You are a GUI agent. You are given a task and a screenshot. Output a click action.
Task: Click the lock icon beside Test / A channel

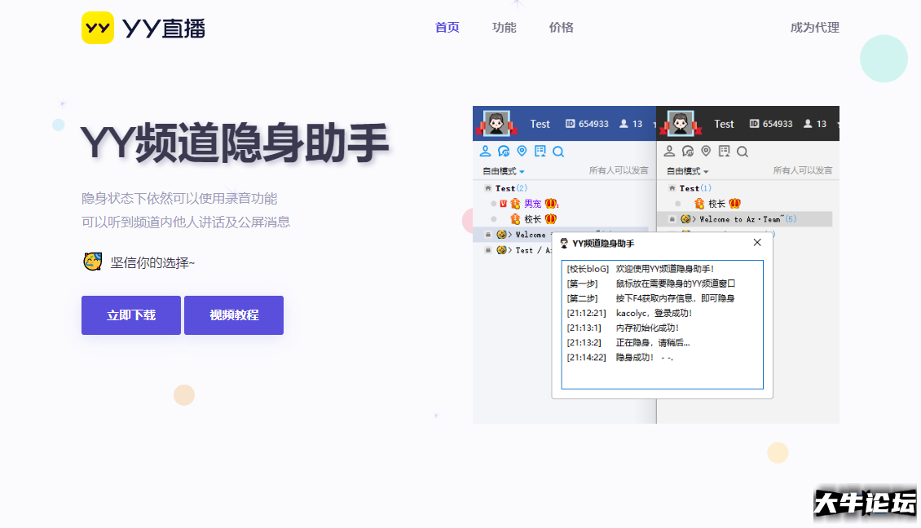click(x=488, y=249)
